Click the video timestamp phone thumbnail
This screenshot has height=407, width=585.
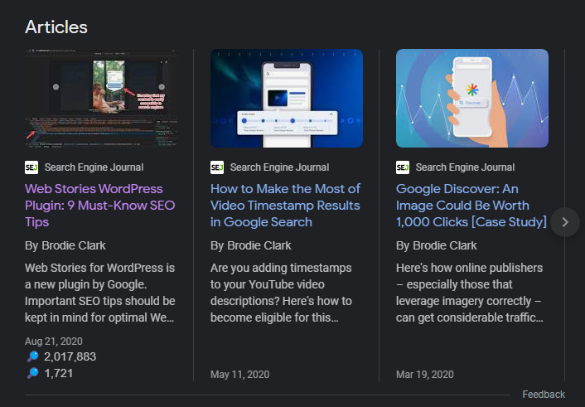287,98
